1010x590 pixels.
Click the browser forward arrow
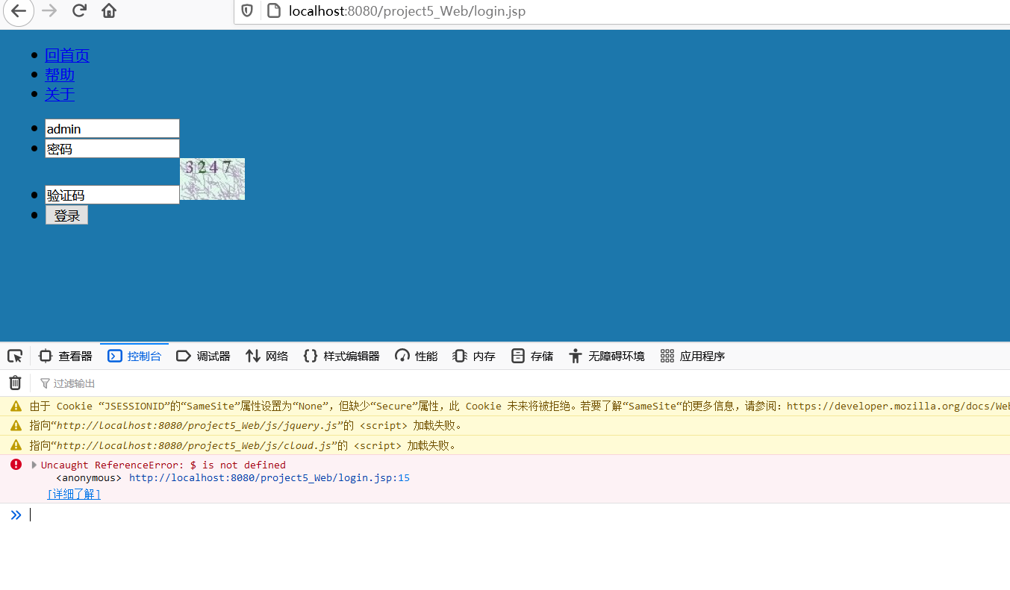49,10
